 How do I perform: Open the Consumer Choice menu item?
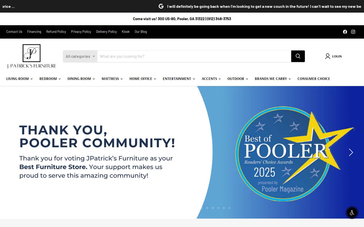[314, 79]
